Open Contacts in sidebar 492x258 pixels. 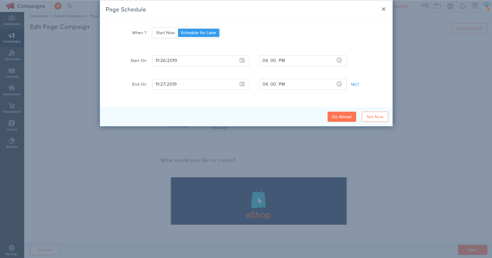12,73
